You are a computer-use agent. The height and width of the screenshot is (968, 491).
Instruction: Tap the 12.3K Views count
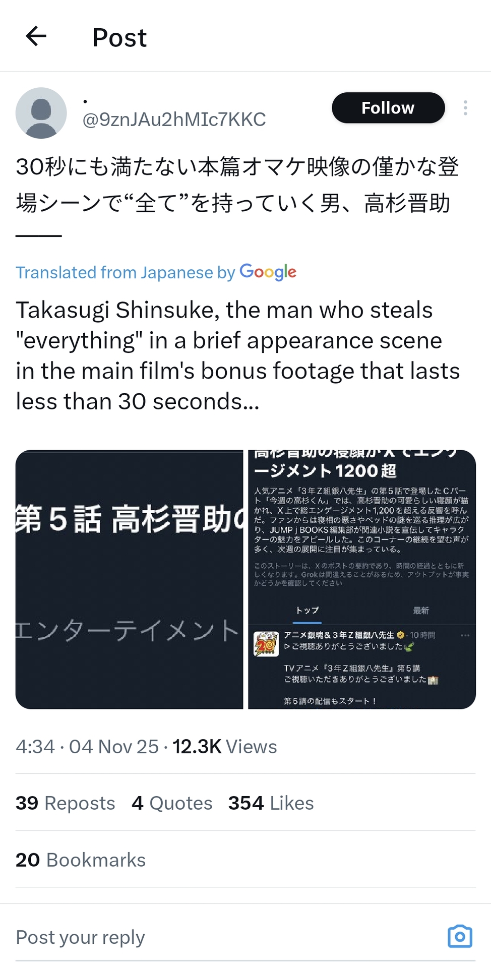click(x=224, y=747)
